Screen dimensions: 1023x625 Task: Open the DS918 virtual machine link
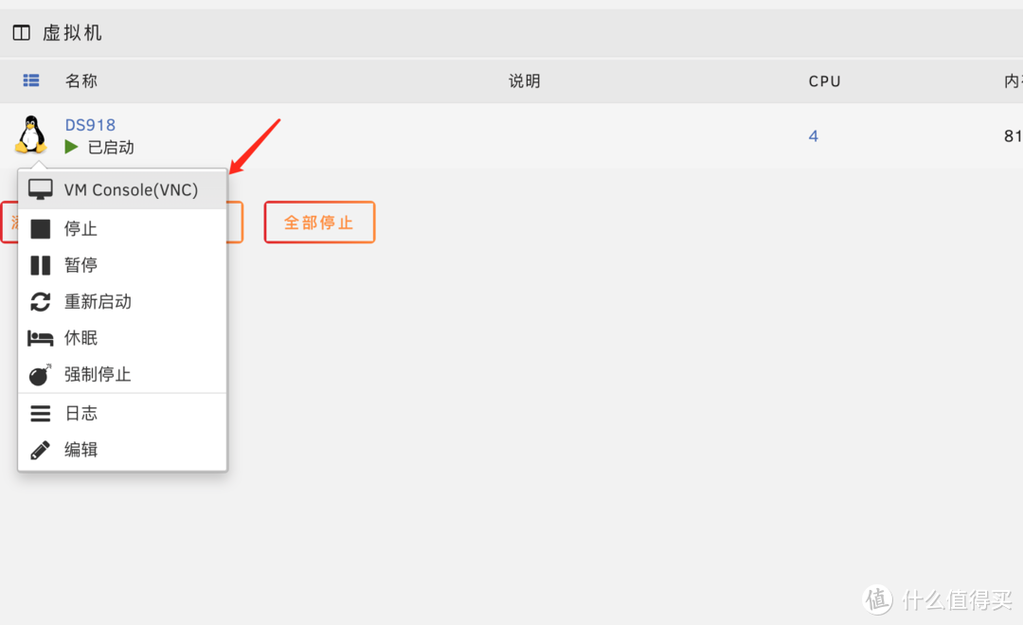[90, 124]
